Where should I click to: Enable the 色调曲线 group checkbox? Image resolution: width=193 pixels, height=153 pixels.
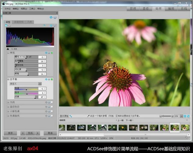click(x=52, y=116)
